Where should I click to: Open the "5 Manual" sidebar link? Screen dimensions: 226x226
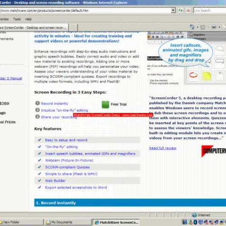[x=11, y=78]
